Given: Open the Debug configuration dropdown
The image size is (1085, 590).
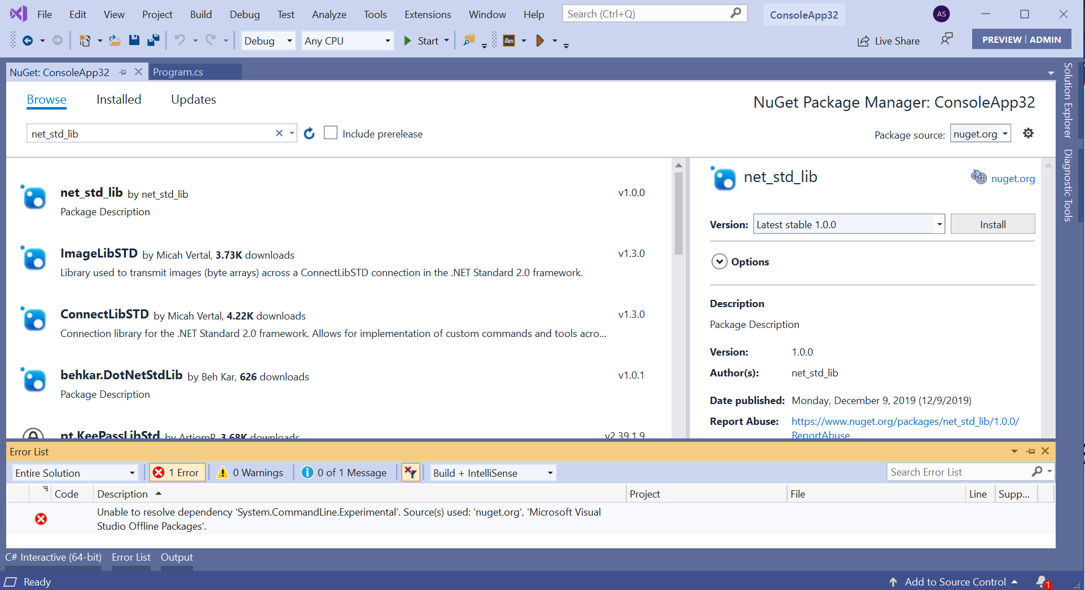Looking at the screenshot, I should pyautogui.click(x=268, y=41).
